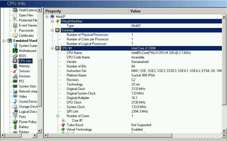Click the Motherboard icon
This screenshot has height=141, width=227.
pyautogui.click(x=15, y=51)
